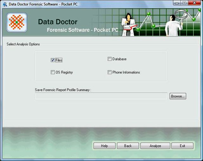This screenshot has width=203, height=161.
Task: Click the 'Data Doctor' banner heading
Action: point(58,22)
